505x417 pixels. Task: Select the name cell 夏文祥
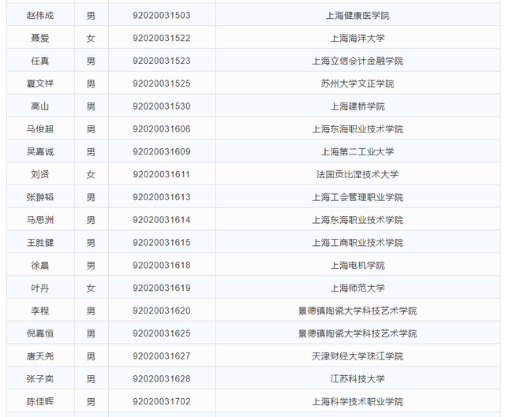pos(40,84)
